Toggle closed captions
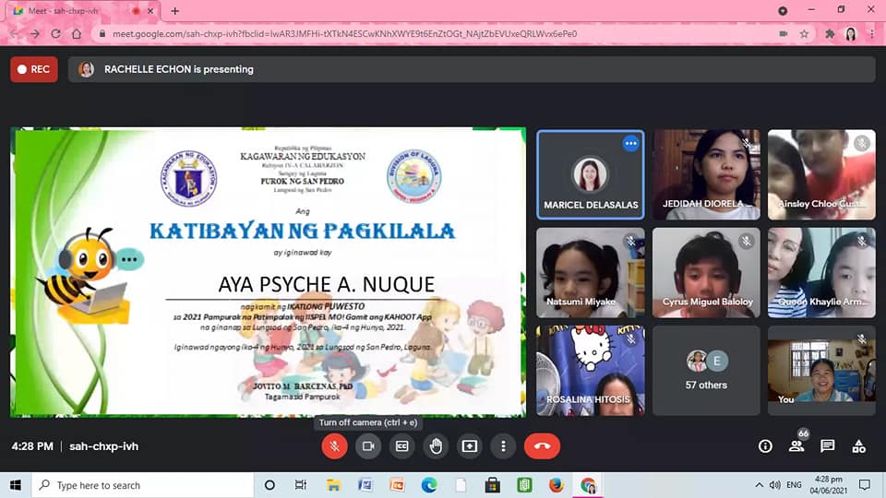Viewport: 886px width, 498px height. pos(401,446)
